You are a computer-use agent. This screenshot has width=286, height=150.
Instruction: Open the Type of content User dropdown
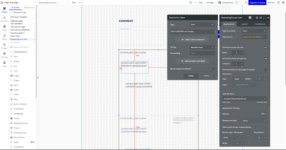(x=254, y=31)
